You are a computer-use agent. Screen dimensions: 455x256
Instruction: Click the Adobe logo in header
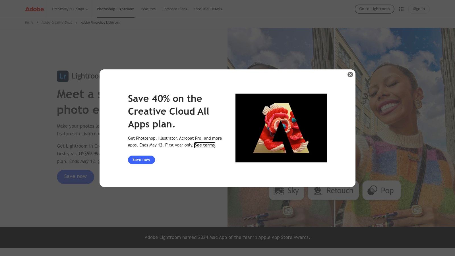point(34,9)
